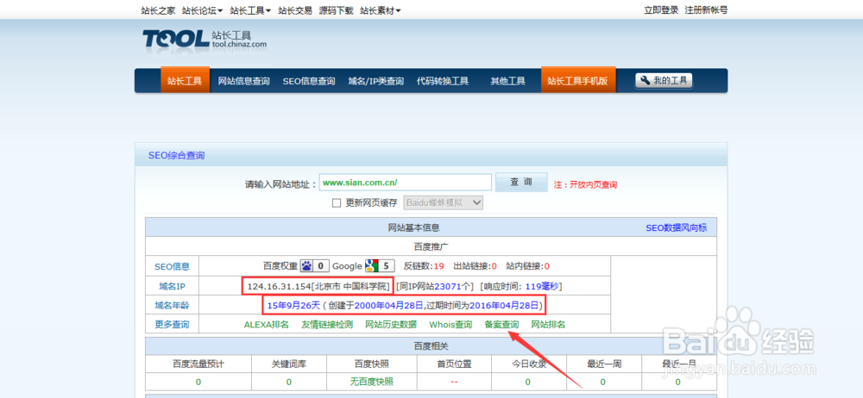Select the 域名/IP类查询 nav tab
The image size is (863, 398).
[376, 81]
